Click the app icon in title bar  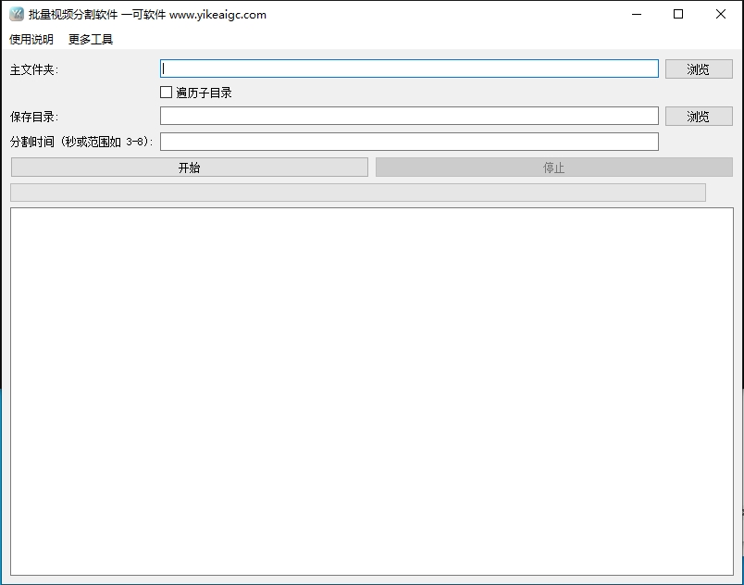coord(16,14)
